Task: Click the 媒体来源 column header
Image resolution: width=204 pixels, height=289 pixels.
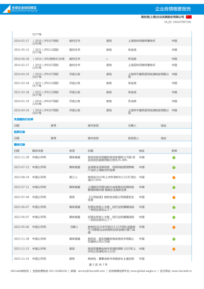Action: (38, 151)
